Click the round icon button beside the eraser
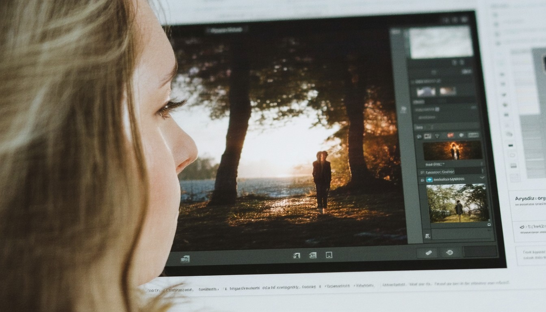The image size is (546, 312). pos(449,252)
